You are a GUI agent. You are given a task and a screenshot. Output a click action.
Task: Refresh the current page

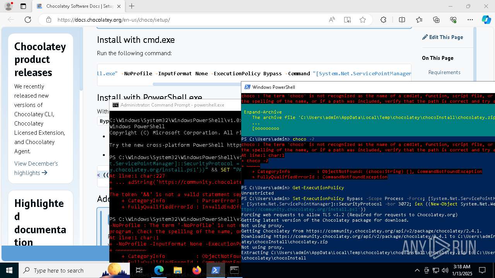28,20
